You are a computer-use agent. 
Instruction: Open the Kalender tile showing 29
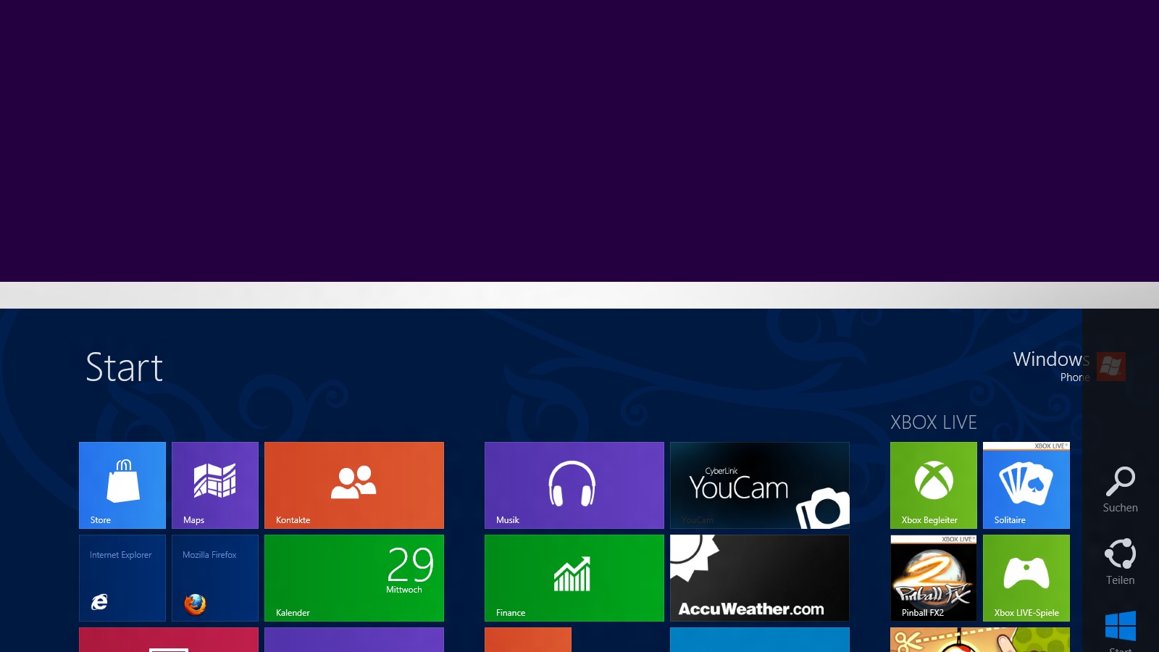[354, 578]
